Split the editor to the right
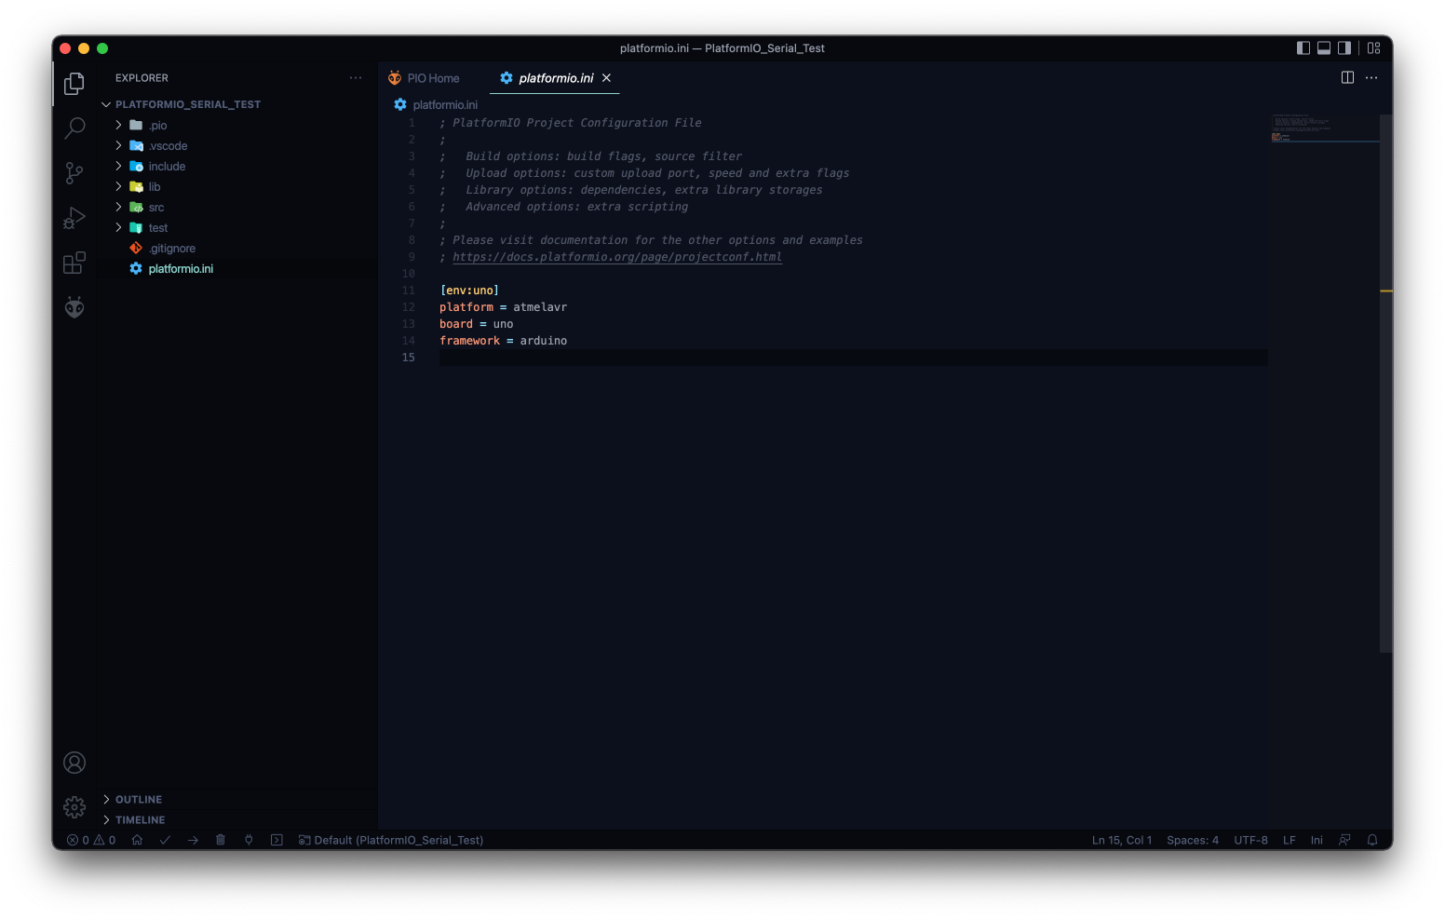Image resolution: width=1445 pixels, height=919 pixels. point(1347,77)
